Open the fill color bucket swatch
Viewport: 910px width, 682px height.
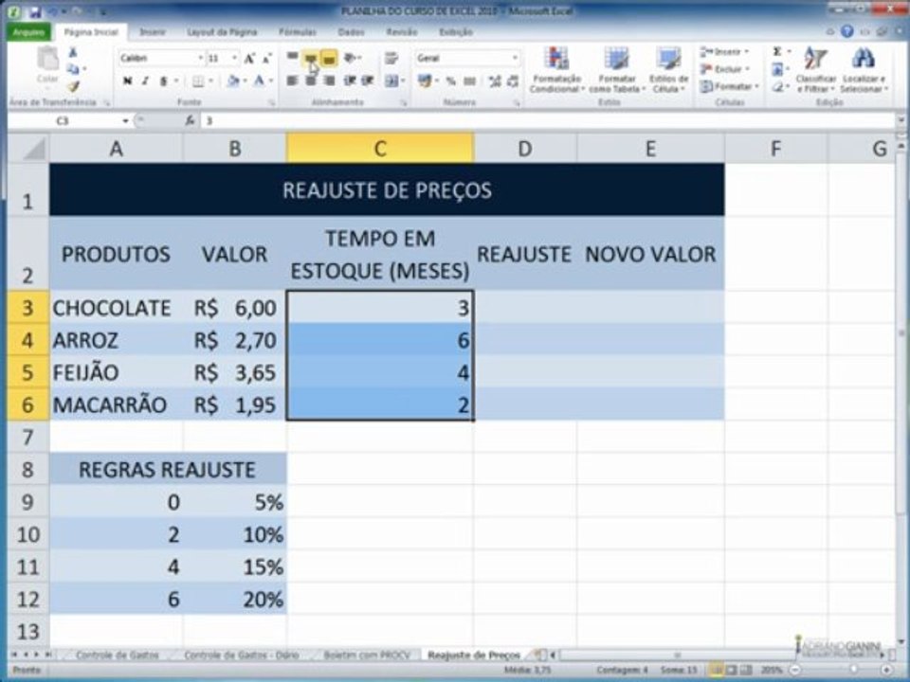pos(233,81)
